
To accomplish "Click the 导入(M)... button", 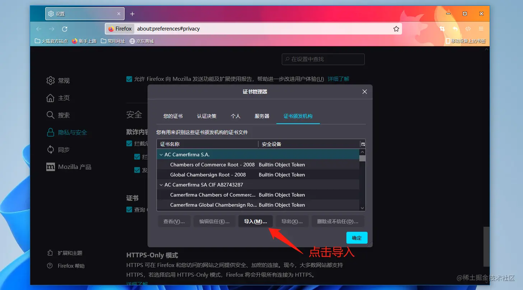I will pos(256,221).
